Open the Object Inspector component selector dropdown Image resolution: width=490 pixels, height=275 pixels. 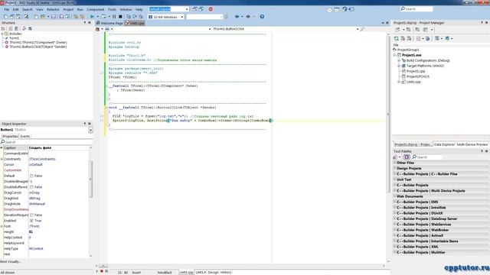pos(90,130)
